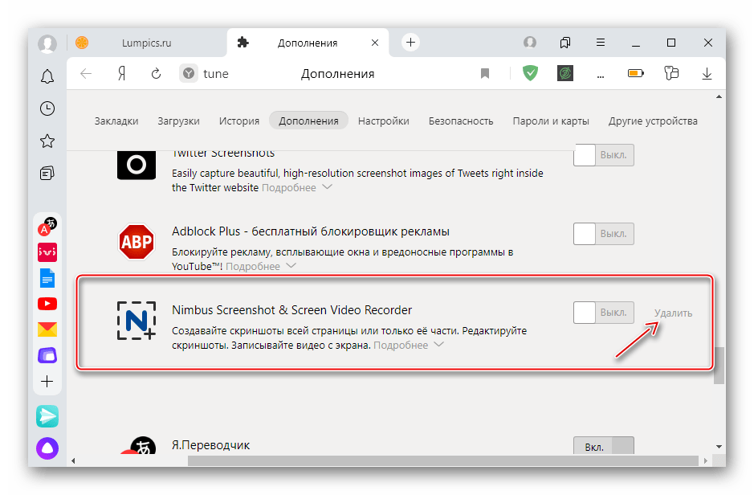754x495 pixels.
Task: Click the downloads arrow icon
Action: 707,74
